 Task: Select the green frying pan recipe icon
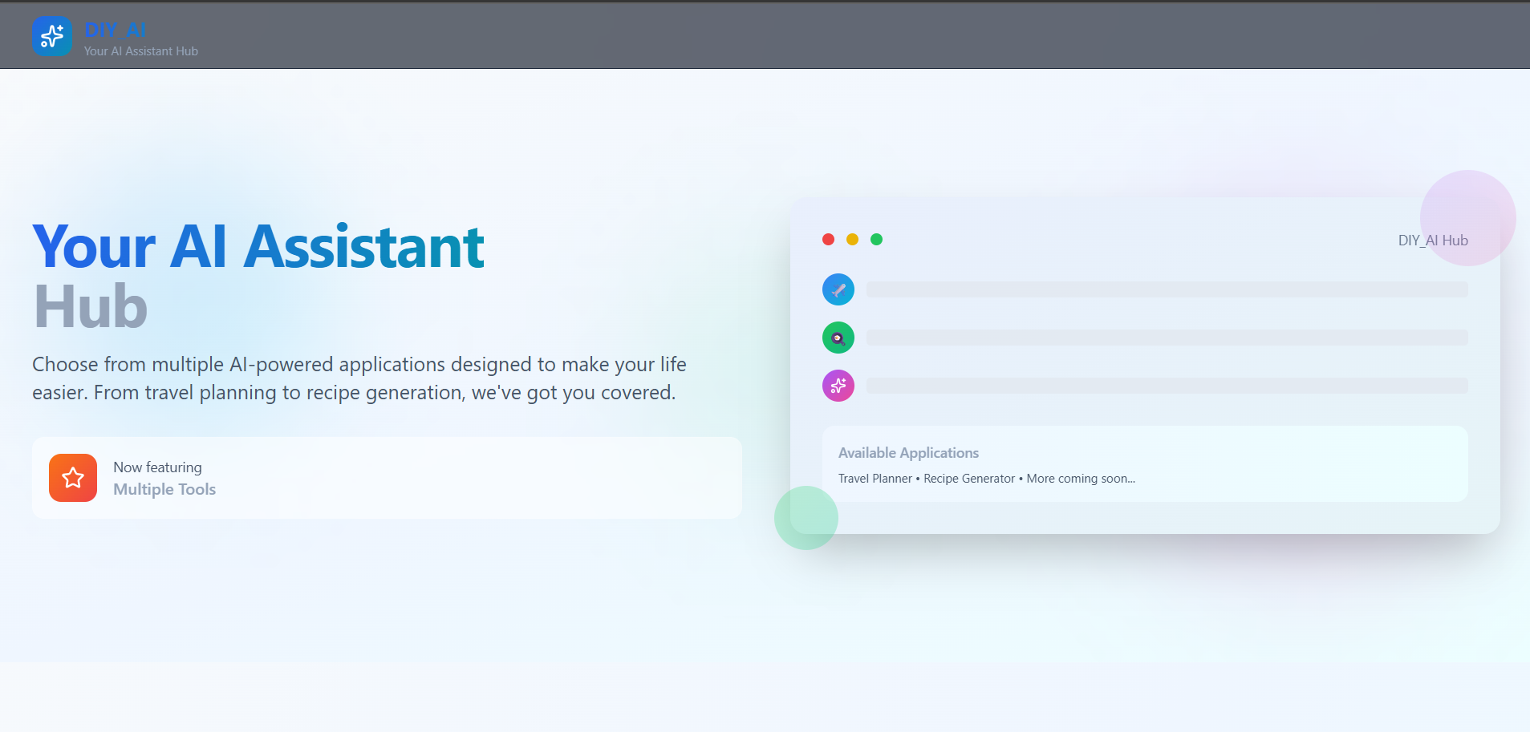[x=838, y=338]
